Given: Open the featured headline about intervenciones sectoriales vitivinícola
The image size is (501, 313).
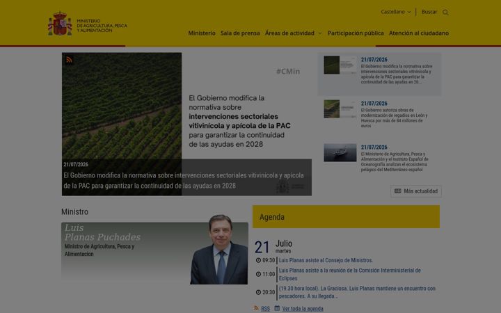Looking at the screenshot, I should coord(184,180).
